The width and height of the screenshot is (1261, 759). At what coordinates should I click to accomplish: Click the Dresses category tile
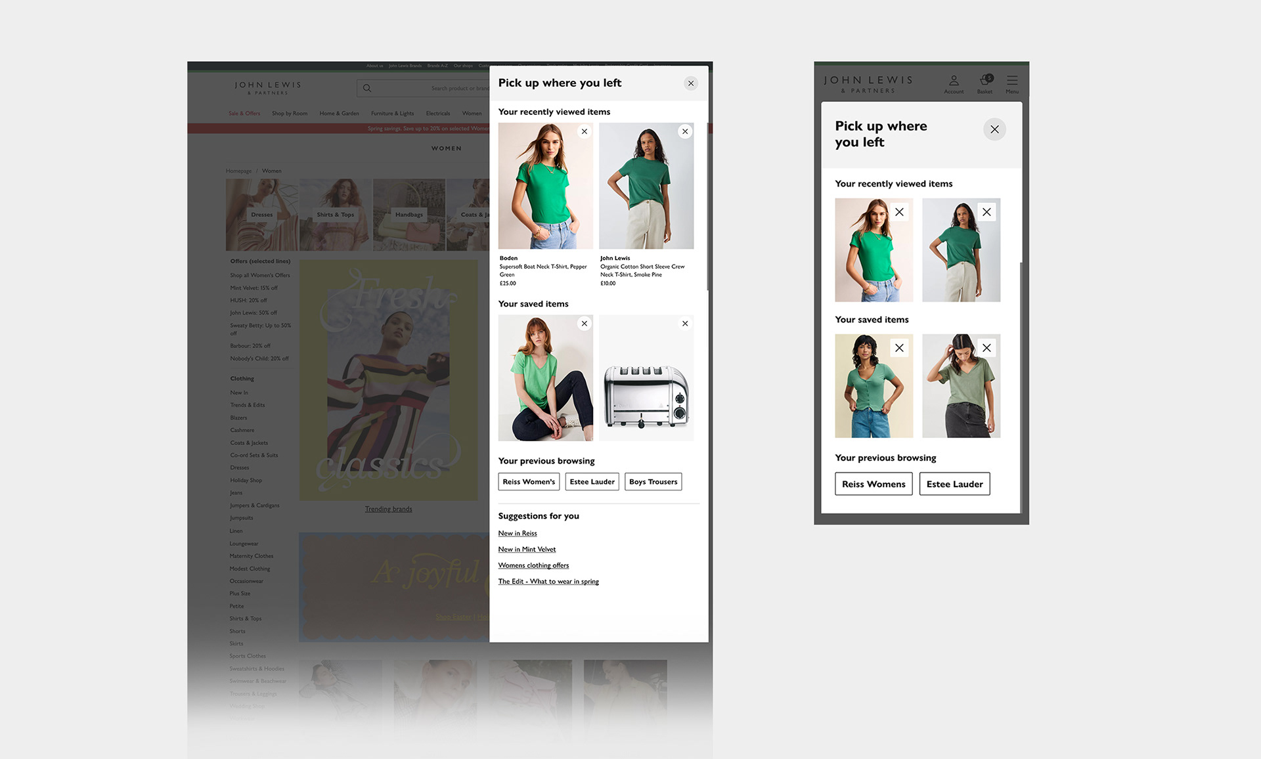tap(262, 215)
